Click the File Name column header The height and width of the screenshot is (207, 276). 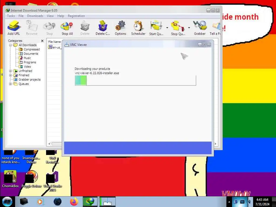coord(54,42)
